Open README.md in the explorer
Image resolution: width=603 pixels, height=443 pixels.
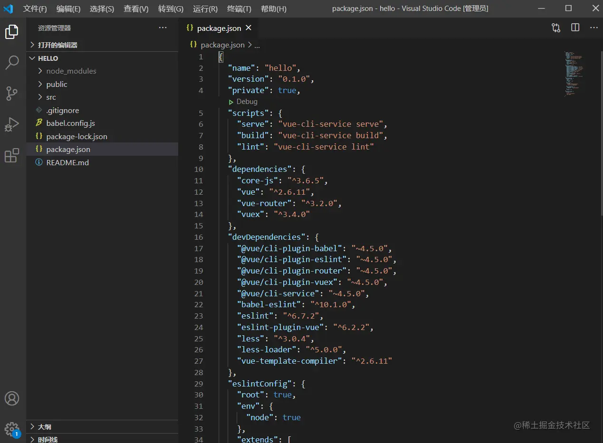pyautogui.click(x=102, y=162)
